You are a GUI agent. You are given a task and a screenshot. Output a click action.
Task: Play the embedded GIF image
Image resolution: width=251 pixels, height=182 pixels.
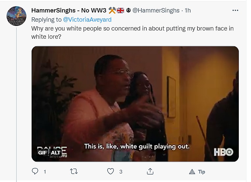(135, 104)
